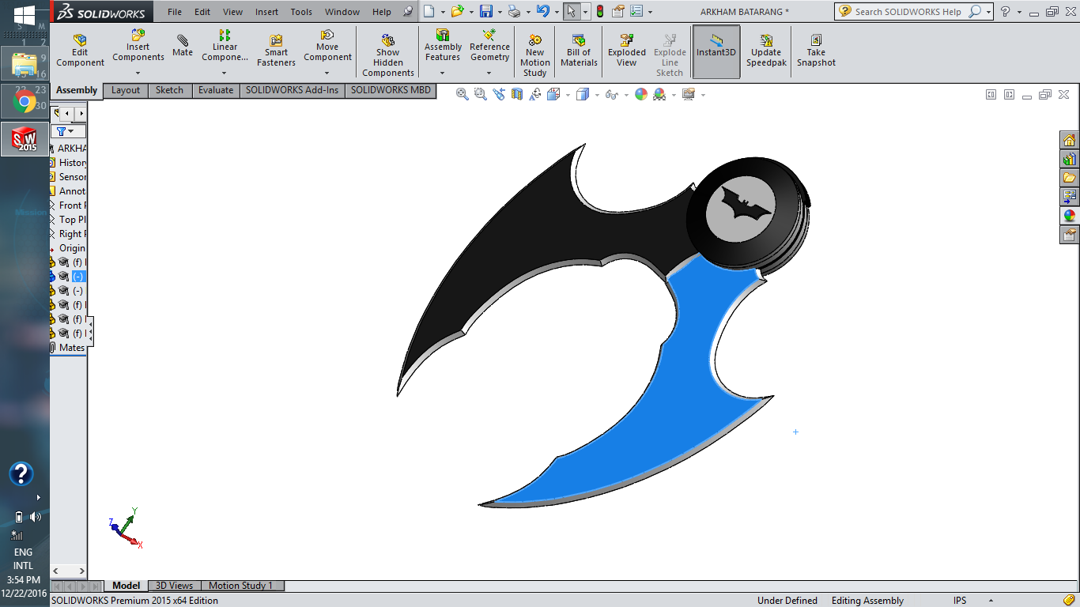Open the File menu

(x=175, y=12)
